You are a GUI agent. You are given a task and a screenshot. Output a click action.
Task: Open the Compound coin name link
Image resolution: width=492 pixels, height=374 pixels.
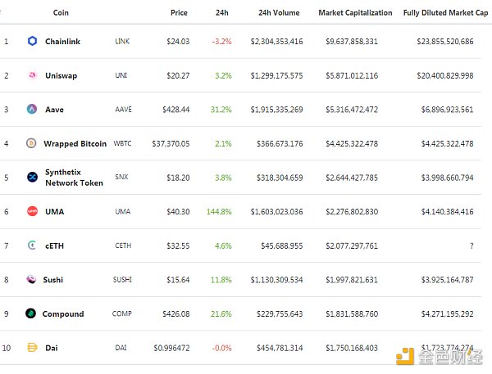(x=63, y=313)
